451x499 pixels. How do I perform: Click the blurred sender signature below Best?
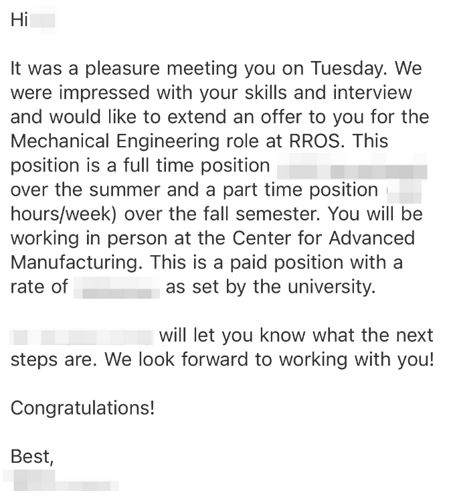click(x=61, y=480)
